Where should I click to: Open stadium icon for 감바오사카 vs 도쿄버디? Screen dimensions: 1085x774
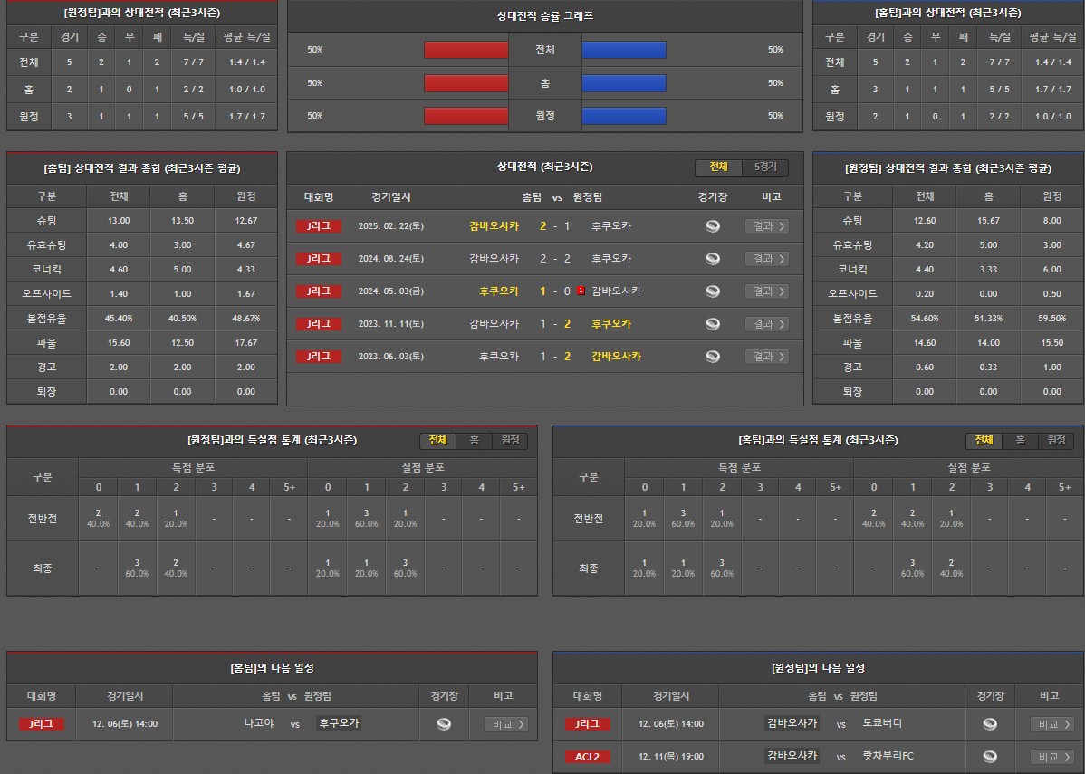point(989,724)
